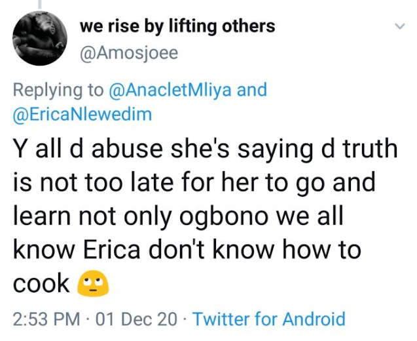Click the word 'cook' beside the emoji
The height and width of the screenshot is (341, 417).
click(x=41, y=284)
